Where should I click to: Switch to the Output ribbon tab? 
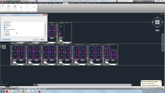coord(60,3)
